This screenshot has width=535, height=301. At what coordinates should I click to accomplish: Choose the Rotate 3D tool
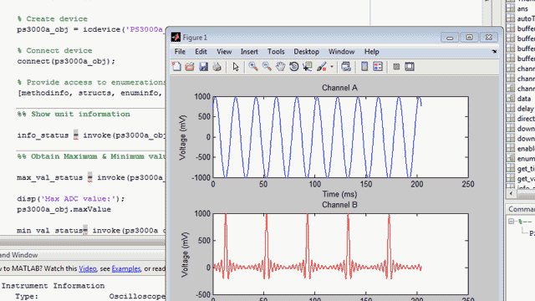[293, 67]
